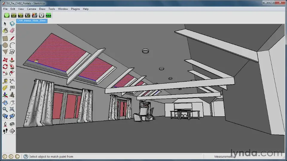
Task: Open the Plugins menu
Action: click(x=75, y=9)
